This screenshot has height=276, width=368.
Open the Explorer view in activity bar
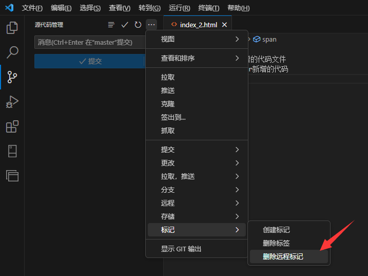tap(12, 28)
